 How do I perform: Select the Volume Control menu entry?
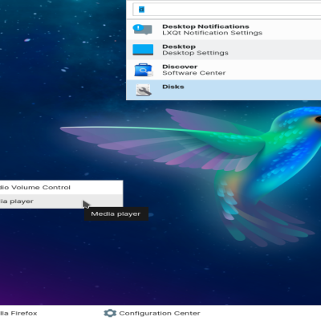tap(61, 187)
